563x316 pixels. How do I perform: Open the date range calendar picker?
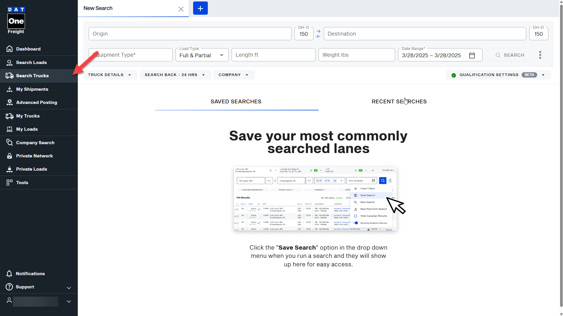point(472,56)
